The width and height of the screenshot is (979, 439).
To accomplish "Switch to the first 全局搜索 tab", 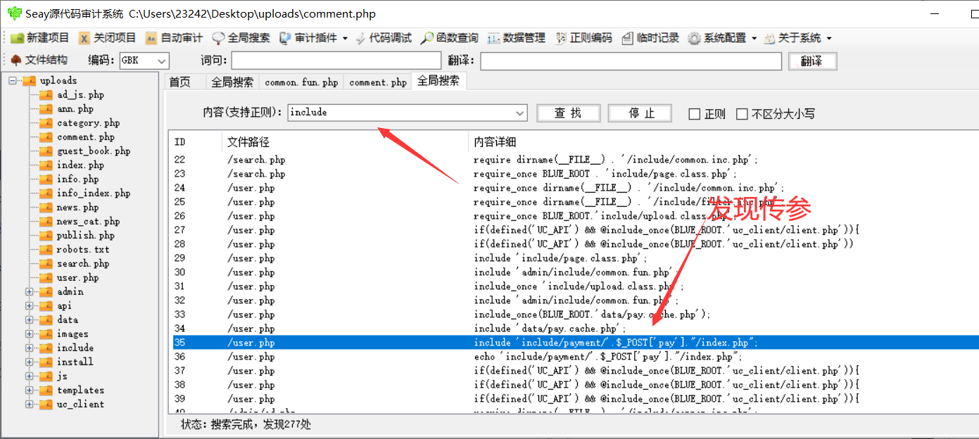I will click(x=232, y=82).
